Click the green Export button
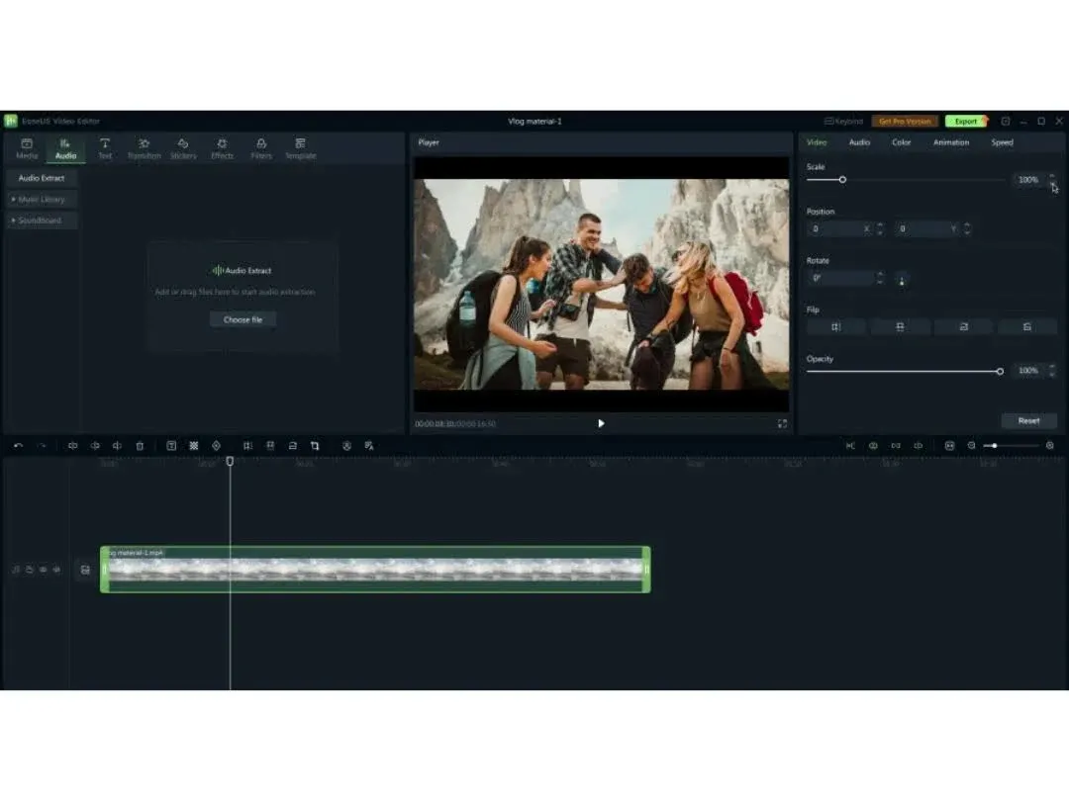Viewport: 1069px width, 801px height. [965, 121]
